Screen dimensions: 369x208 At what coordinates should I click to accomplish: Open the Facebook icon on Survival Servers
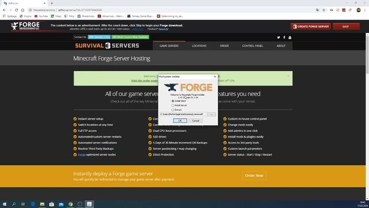284,38
